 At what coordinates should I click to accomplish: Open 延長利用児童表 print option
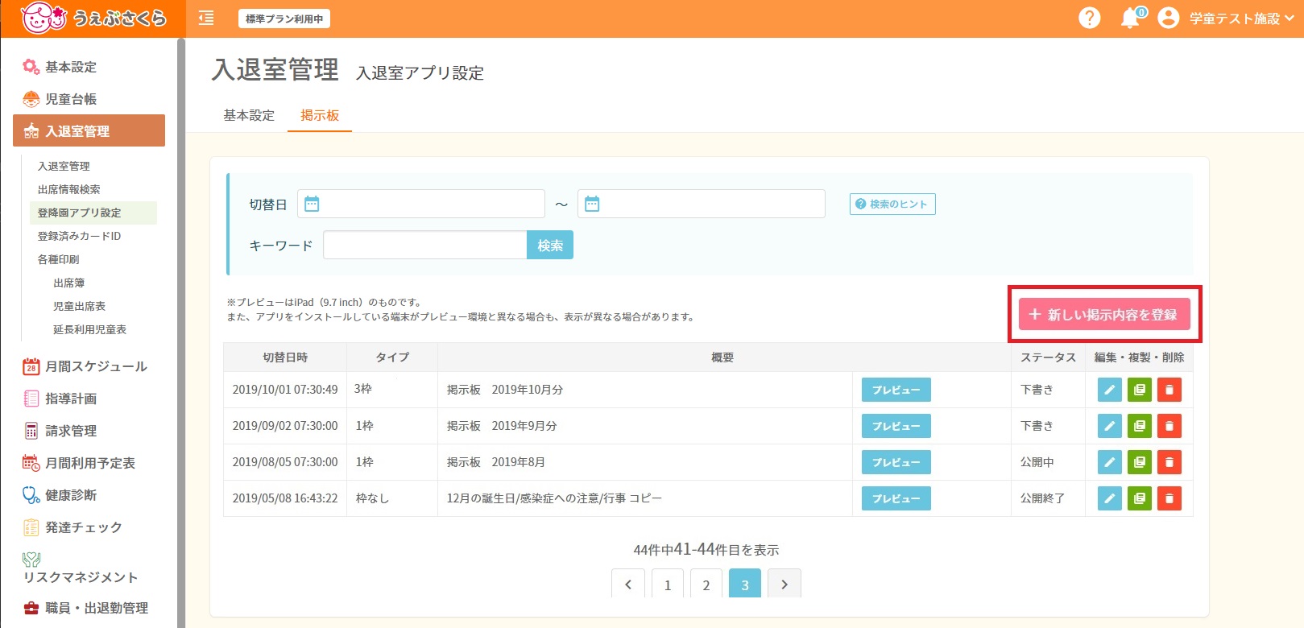tap(89, 329)
